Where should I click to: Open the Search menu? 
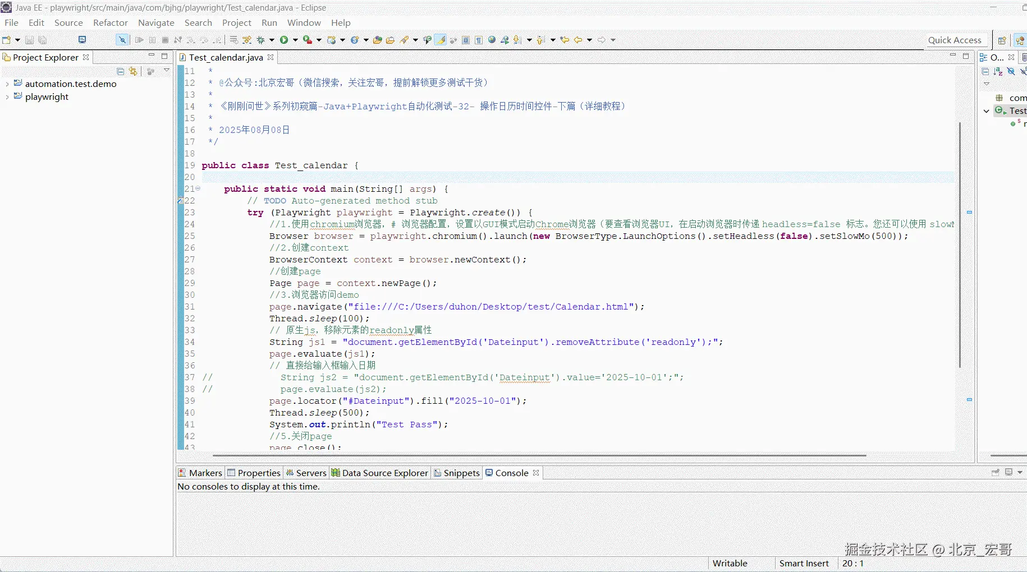[198, 22]
